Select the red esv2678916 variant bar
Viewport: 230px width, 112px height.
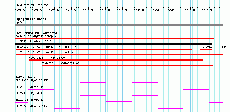pyautogui.click(x=119, y=55)
